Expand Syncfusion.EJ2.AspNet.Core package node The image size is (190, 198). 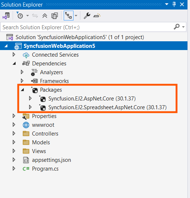(x=30, y=98)
